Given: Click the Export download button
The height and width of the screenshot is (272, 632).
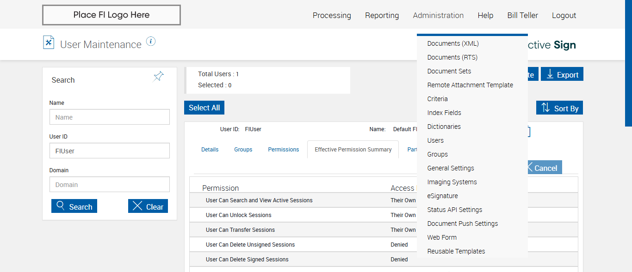Looking at the screenshot, I should pos(562,74).
